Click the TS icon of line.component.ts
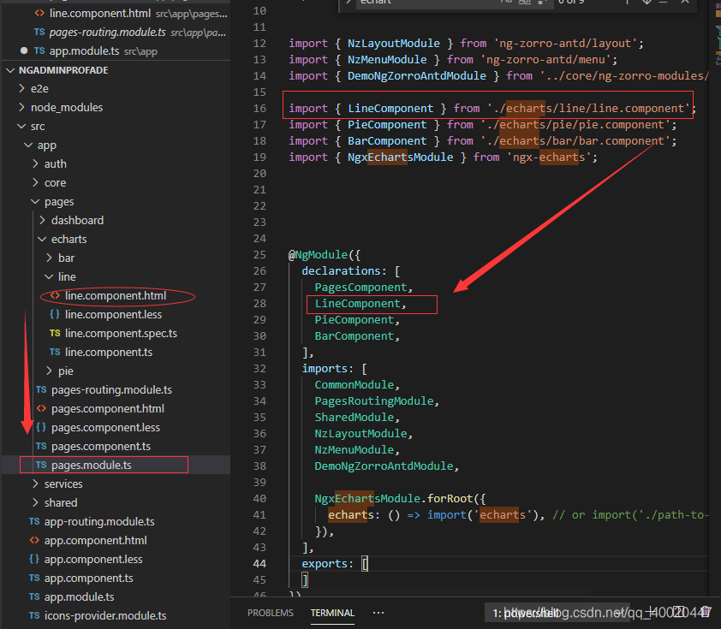Image resolution: width=721 pixels, height=629 pixels. [x=55, y=352]
